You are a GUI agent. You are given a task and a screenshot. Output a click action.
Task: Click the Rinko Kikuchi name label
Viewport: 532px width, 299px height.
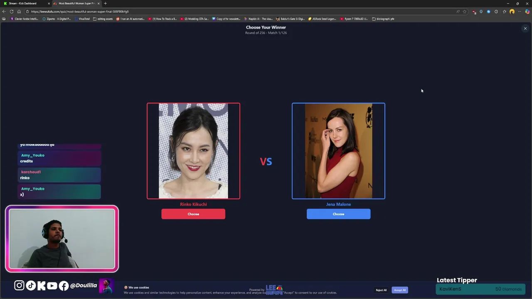pos(193,204)
